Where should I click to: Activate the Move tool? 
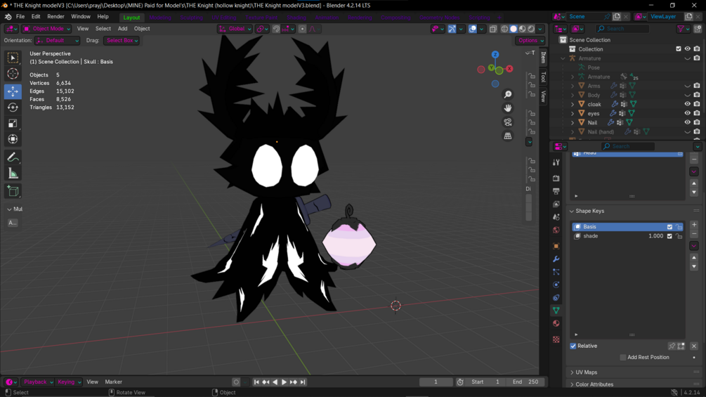(13, 91)
